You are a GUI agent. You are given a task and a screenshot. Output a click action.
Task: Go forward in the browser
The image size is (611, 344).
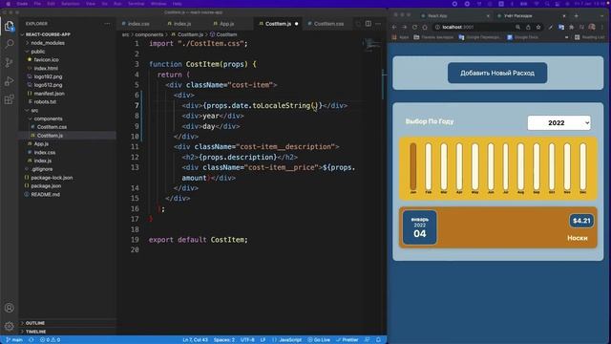pyautogui.click(x=404, y=27)
